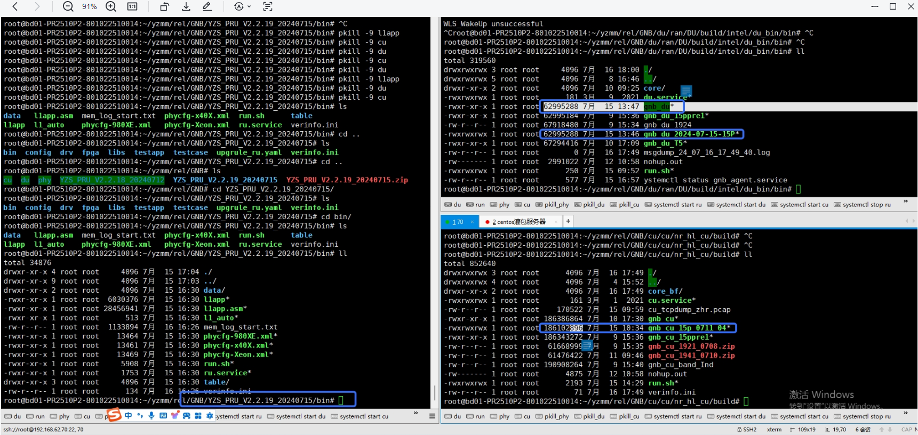Screen dimensions: 918x435
Task: Run 'systemctl start ru' in top-right pane bar
Action: pyautogui.click(x=674, y=204)
